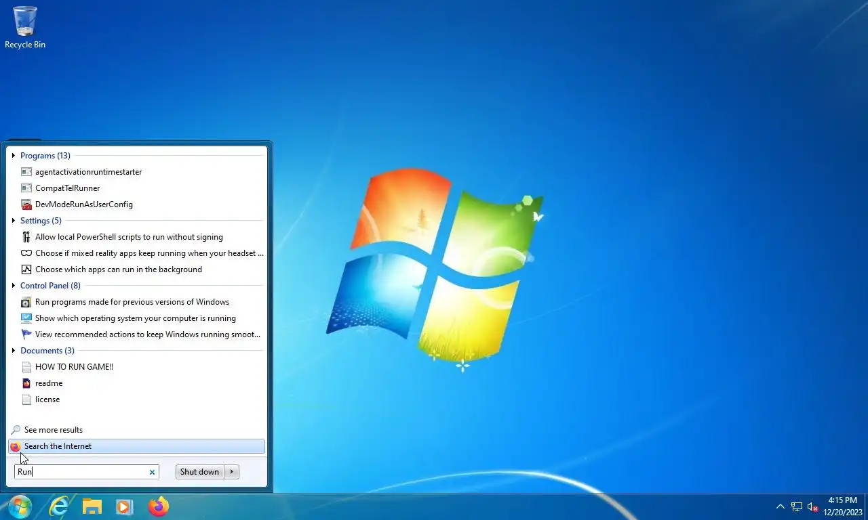Click the Shut down button
This screenshot has height=520, width=868.
tap(200, 472)
